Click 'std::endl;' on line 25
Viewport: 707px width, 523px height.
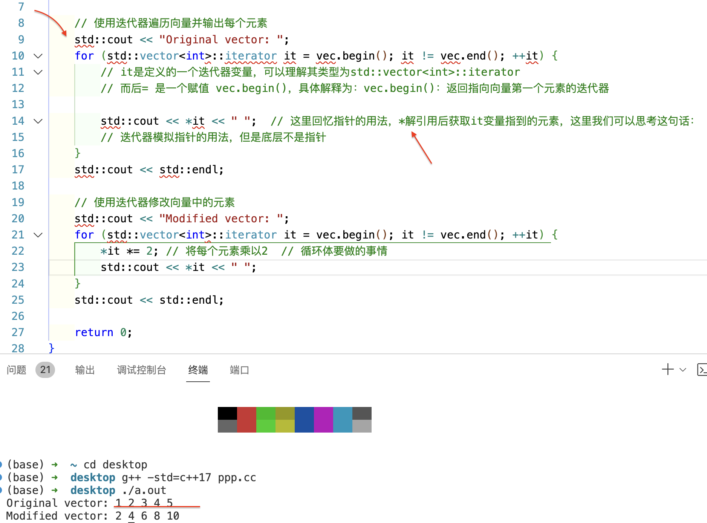click(x=191, y=300)
